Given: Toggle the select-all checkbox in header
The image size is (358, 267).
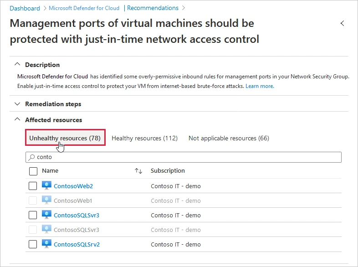Looking at the screenshot, I should coord(33,171).
